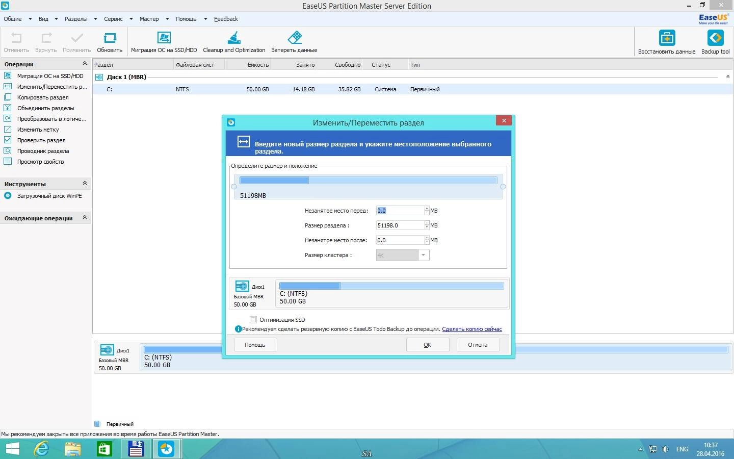Screen dimensions: 734x459
Task: Click the Redo (Вернуть) toolbar icon
Action: [x=46, y=38]
